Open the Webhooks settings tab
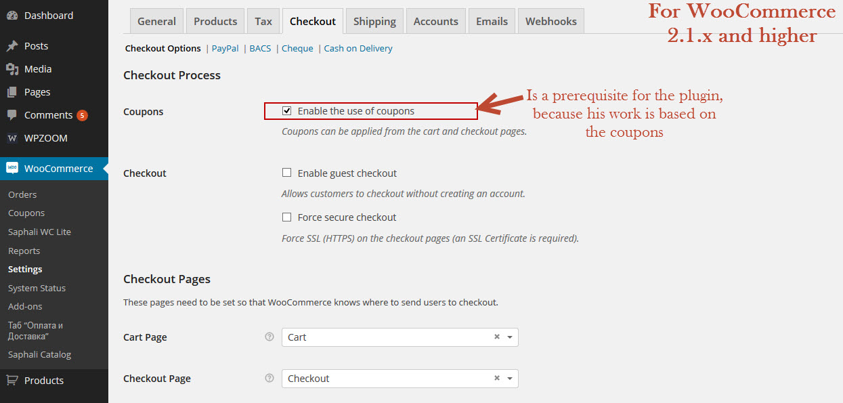 coord(551,21)
